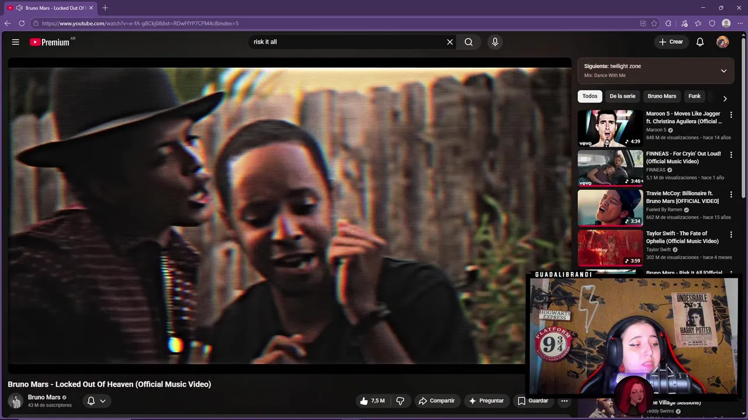Image resolution: width=748 pixels, height=420 pixels.
Task: Like the video with thumbs up 7,5 M
Action: pyautogui.click(x=372, y=401)
